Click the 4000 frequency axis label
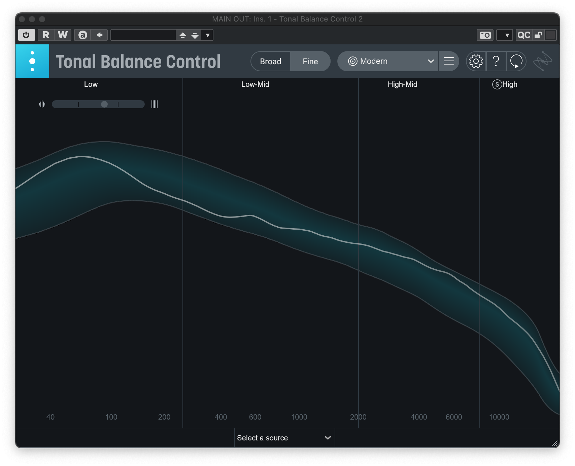Image resolution: width=575 pixels, height=466 pixels. tap(419, 417)
